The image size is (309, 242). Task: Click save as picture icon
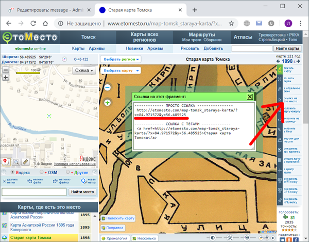tap(280, 150)
